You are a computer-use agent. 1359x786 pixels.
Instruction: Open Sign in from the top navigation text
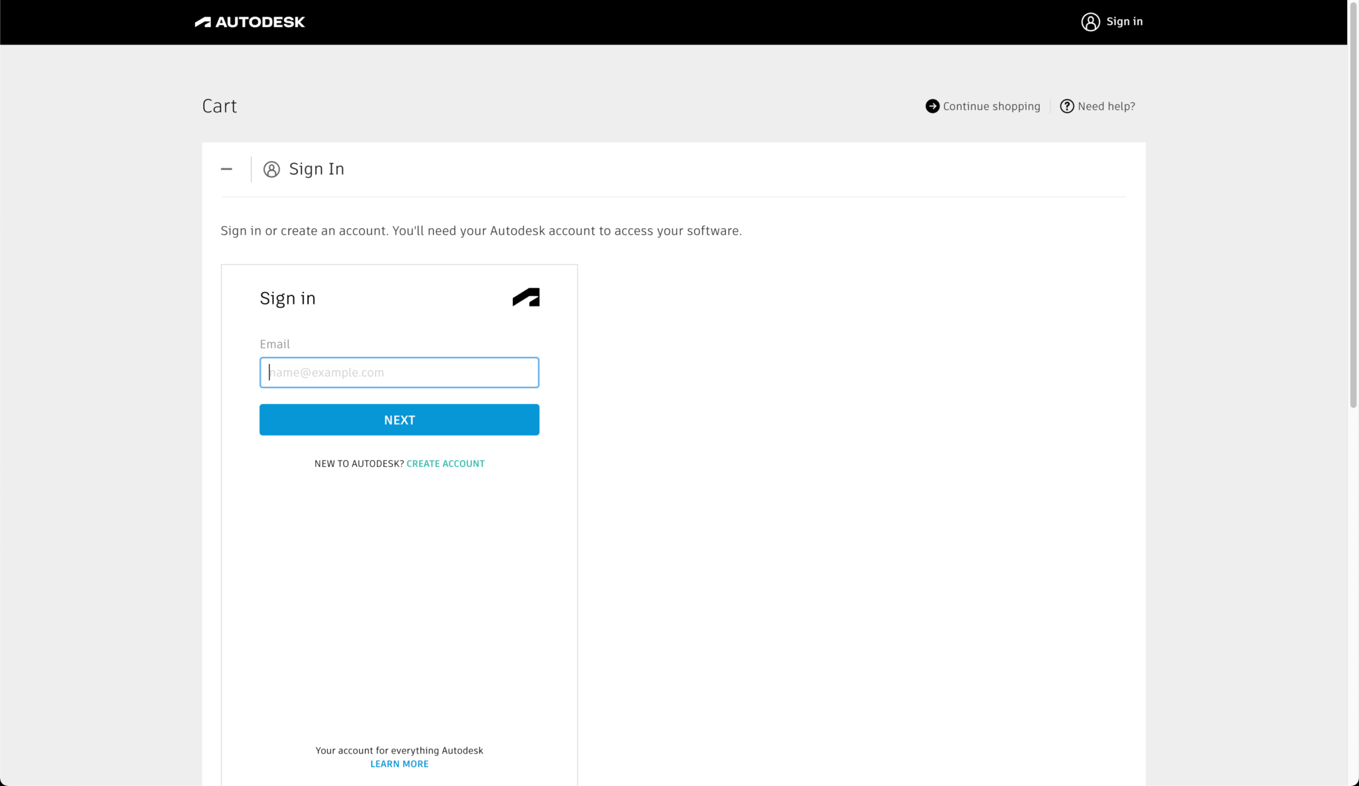[x=1124, y=22]
